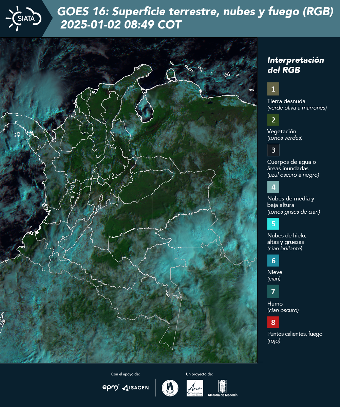340x407 pixels.
Task: Click the epm logo in the footer
Action: pos(111,387)
